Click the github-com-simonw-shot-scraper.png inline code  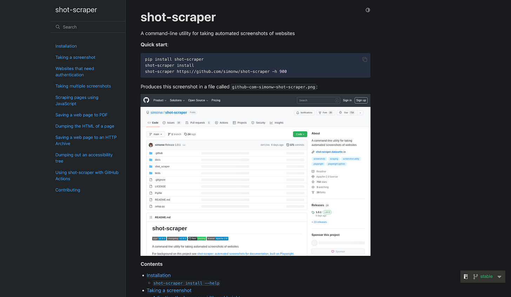[x=273, y=87]
